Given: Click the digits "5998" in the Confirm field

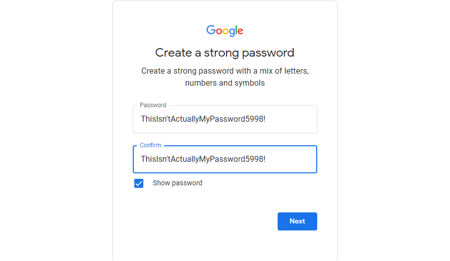Looking at the screenshot, I should tap(253, 159).
